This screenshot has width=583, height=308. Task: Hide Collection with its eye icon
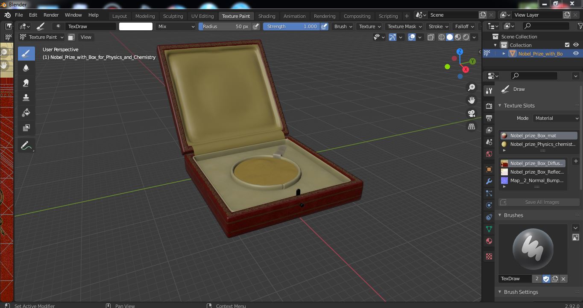point(576,45)
